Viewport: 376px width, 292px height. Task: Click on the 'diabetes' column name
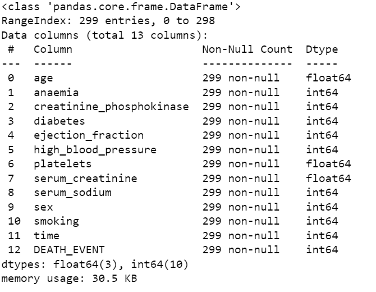point(59,121)
